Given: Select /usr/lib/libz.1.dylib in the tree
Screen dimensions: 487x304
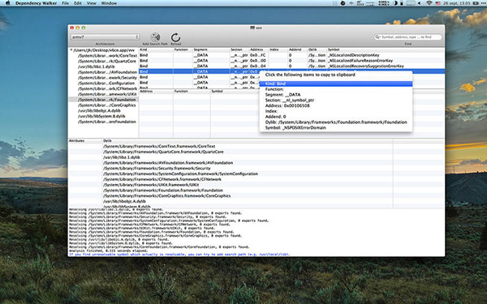Looking at the screenshot, I should coord(97,66).
